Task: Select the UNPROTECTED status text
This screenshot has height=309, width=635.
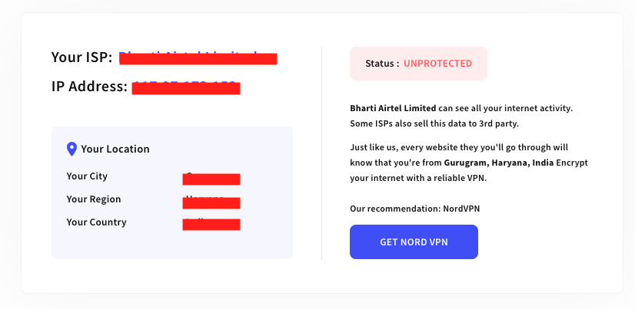Action: pyautogui.click(x=437, y=64)
